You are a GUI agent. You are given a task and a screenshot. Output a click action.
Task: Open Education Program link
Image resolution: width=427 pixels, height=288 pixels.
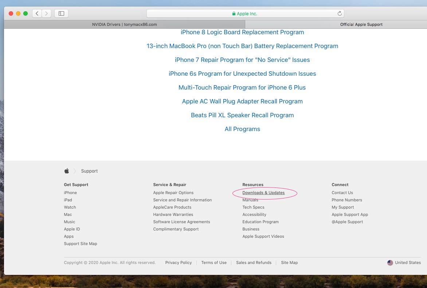(x=260, y=222)
